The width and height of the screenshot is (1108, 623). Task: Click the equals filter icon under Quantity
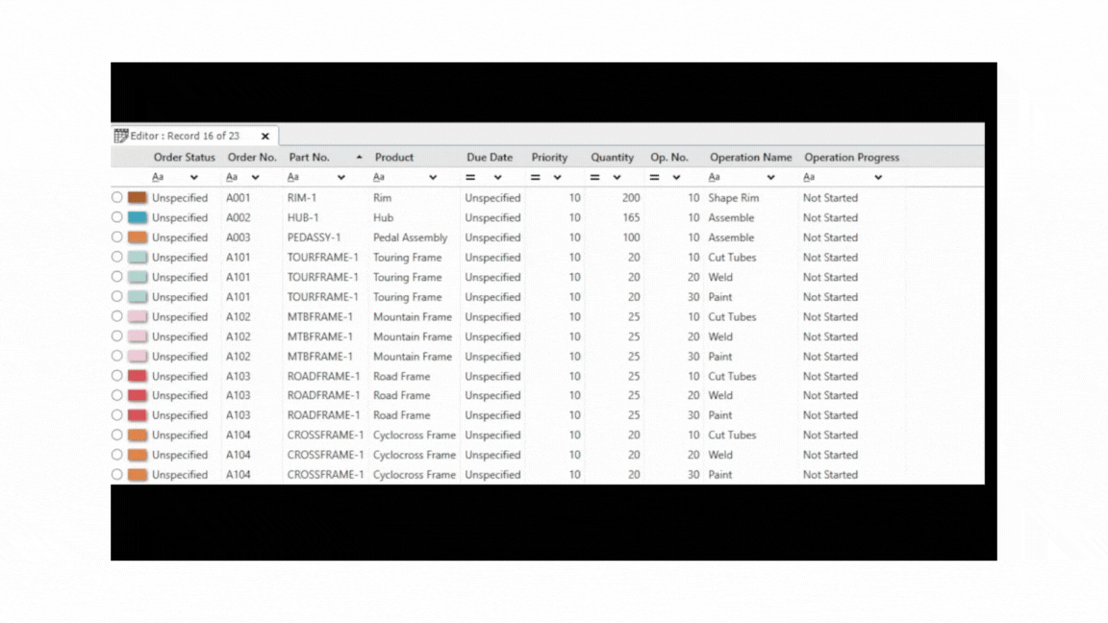pyautogui.click(x=594, y=177)
